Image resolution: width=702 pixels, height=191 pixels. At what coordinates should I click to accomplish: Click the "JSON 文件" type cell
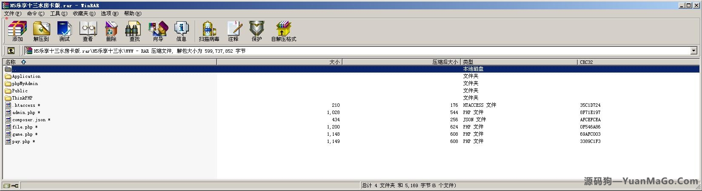point(474,120)
